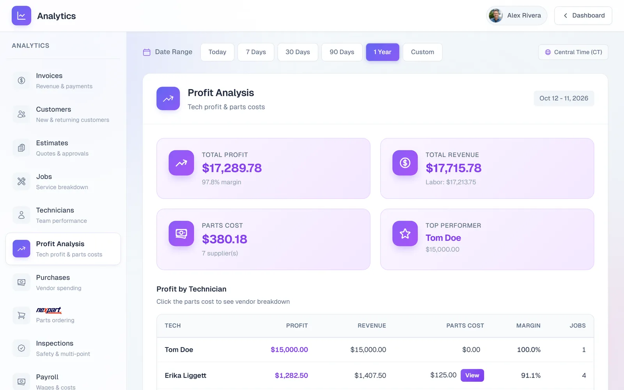The height and width of the screenshot is (390, 624).
Task: Select the 1 Year date range
Action: (x=383, y=52)
